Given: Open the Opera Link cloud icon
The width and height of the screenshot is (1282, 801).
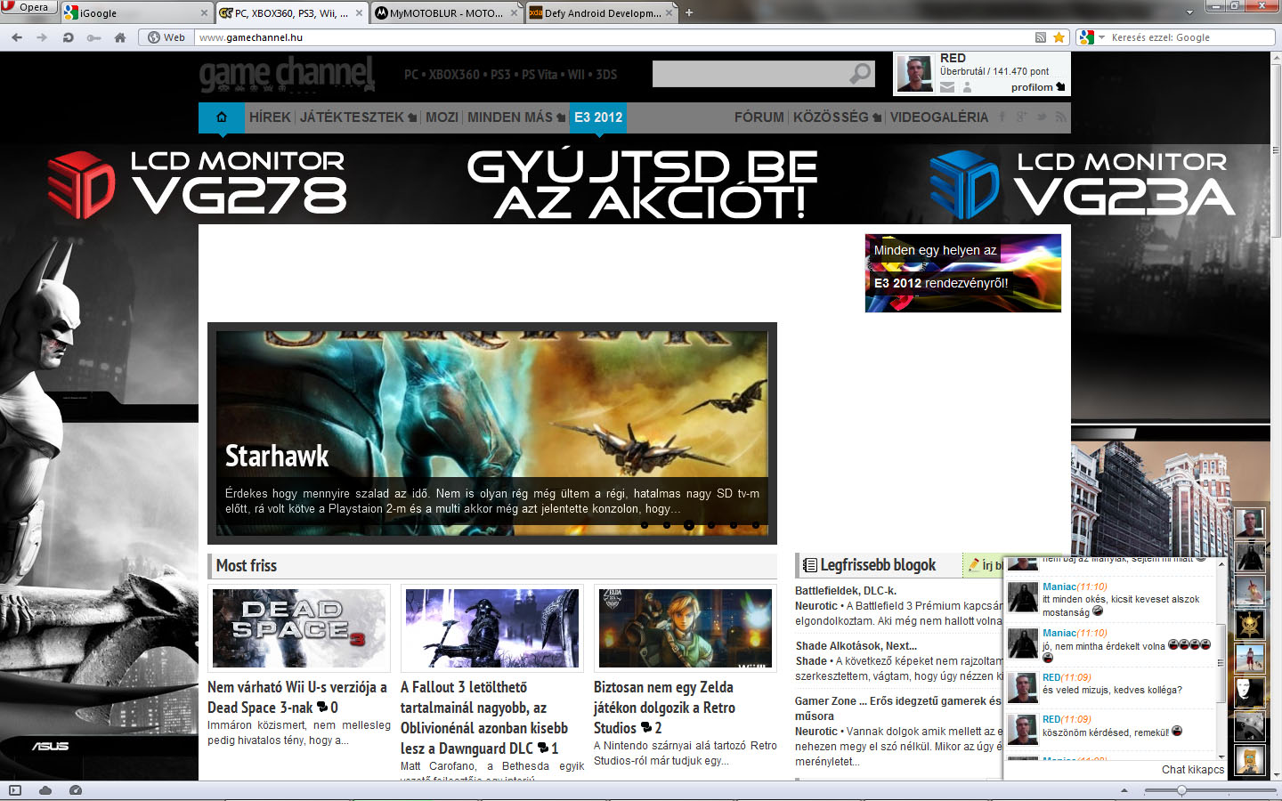Looking at the screenshot, I should (x=45, y=790).
